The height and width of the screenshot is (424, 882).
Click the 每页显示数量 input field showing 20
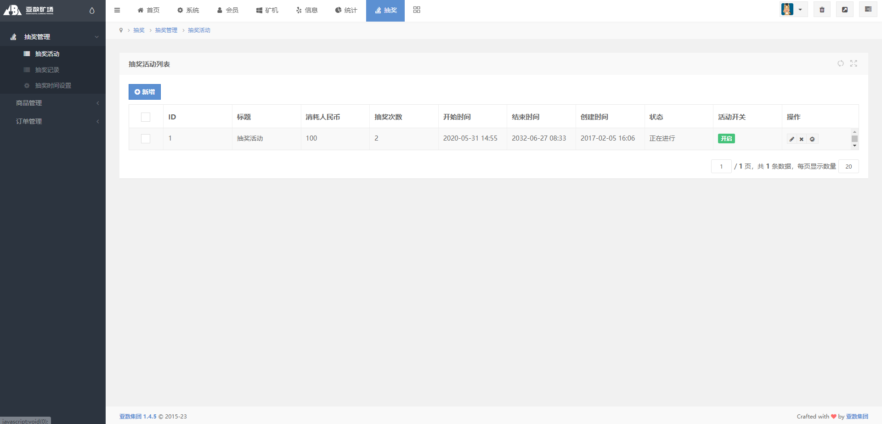[848, 166]
